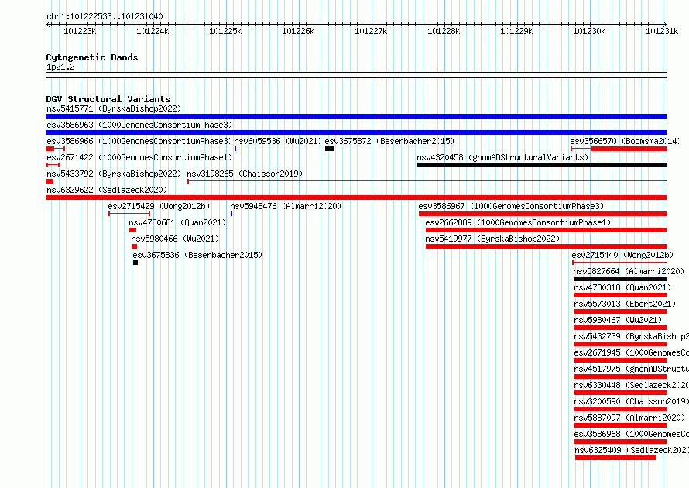
Task: Open esv2715429 (Wong2012b) label
Action: coord(159,206)
